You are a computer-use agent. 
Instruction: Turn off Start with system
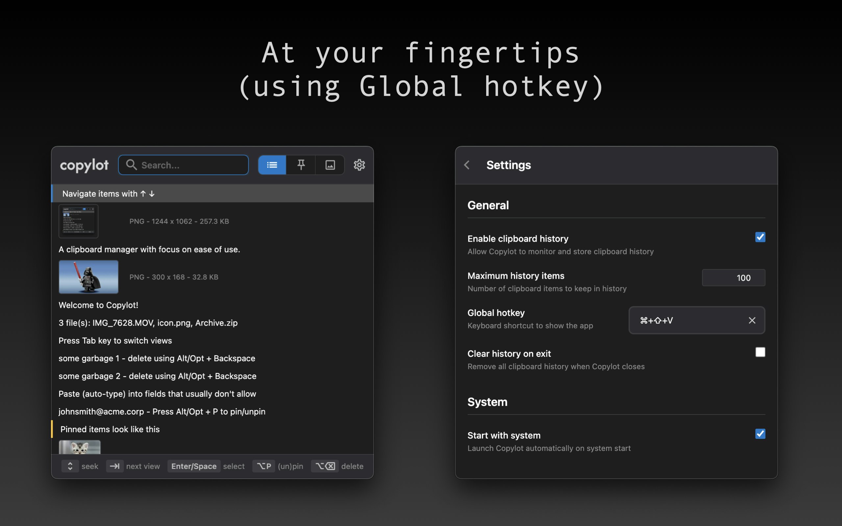[x=760, y=434]
